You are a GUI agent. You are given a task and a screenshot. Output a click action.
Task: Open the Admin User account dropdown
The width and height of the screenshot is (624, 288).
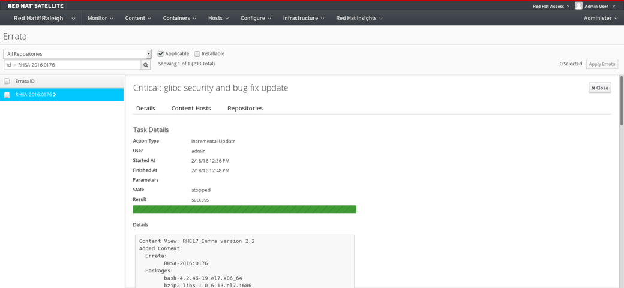pyautogui.click(x=600, y=7)
